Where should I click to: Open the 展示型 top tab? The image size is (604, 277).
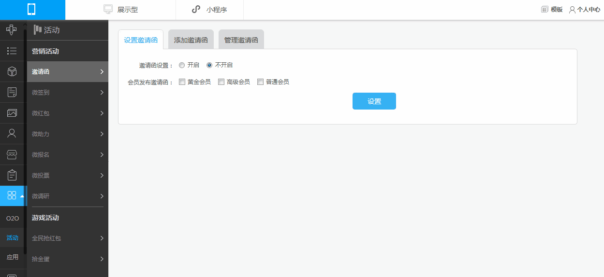tap(120, 10)
